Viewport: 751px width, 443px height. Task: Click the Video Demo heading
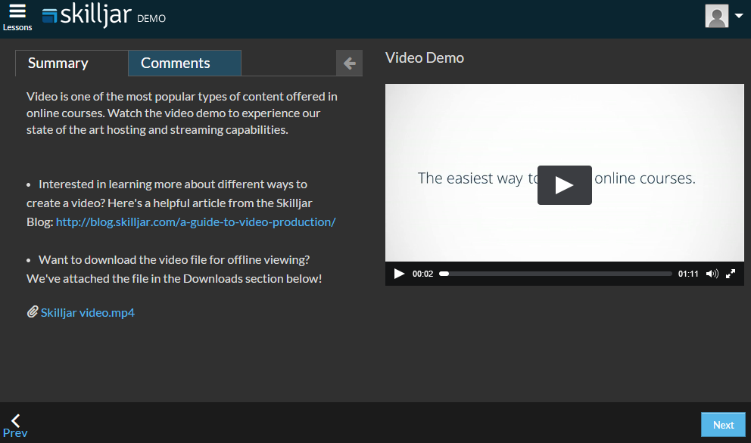pos(425,58)
